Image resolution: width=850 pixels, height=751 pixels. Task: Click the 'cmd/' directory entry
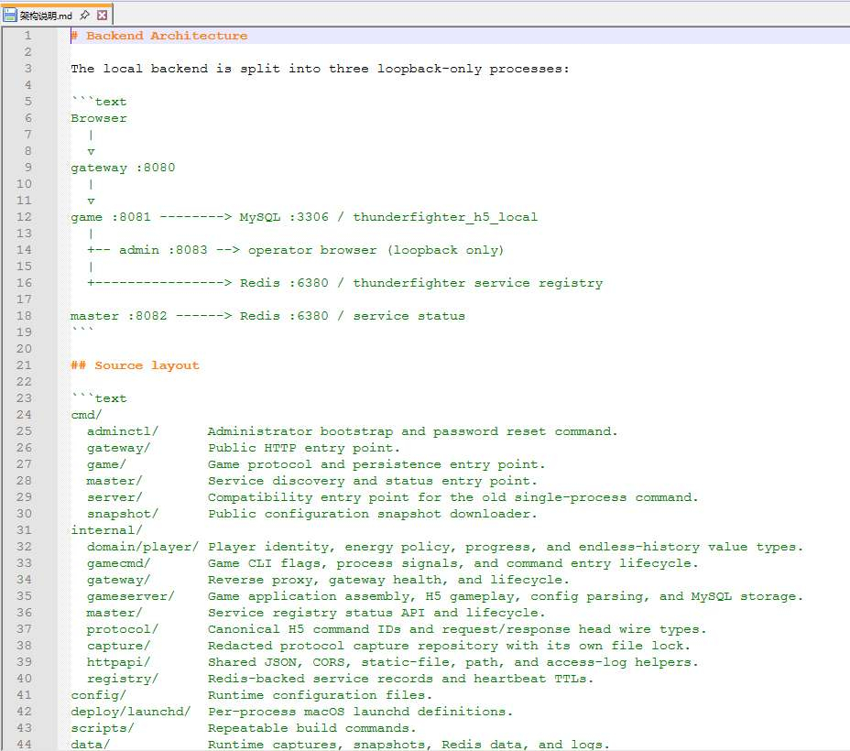point(86,415)
